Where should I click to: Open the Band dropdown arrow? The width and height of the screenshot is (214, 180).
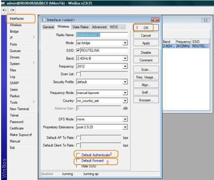(x=125, y=58)
